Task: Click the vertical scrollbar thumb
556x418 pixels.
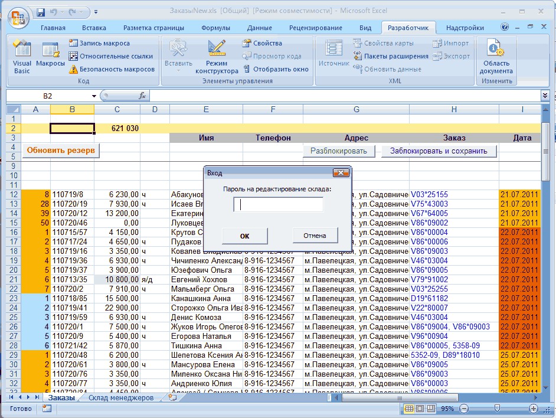Action: [546, 152]
